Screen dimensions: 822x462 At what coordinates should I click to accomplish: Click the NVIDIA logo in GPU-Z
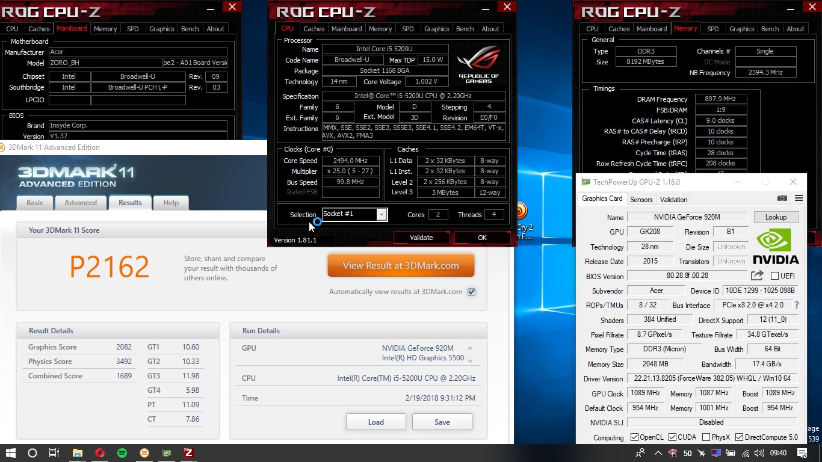[x=776, y=247]
